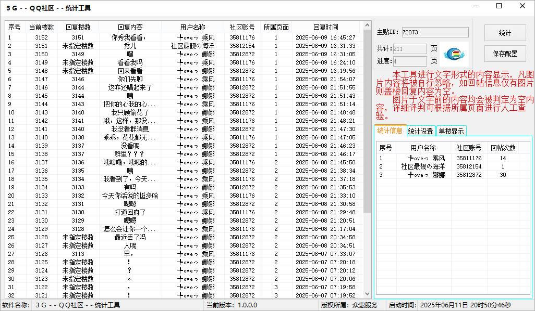Switch to the 统计信息 tab
This screenshot has height=311, width=535.
pyautogui.click(x=390, y=131)
